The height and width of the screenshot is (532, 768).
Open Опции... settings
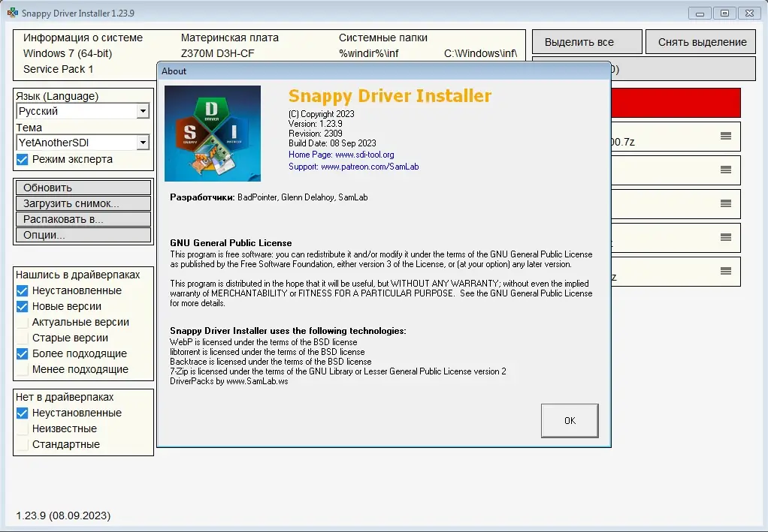click(x=83, y=235)
